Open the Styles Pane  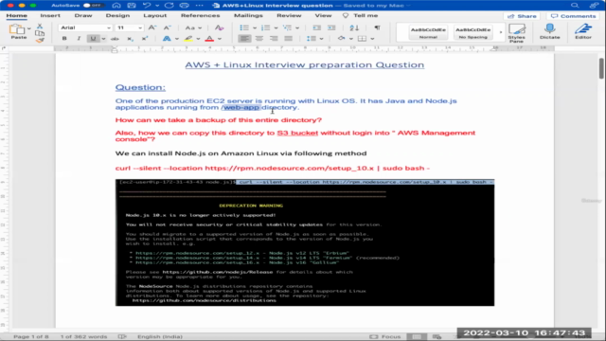coord(517,33)
